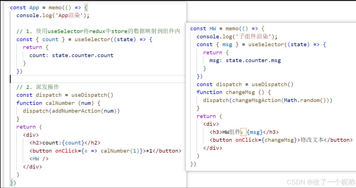Click the "<HW />" component tag
The height and width of the screenshot is (188, 356).
[39, 159]
